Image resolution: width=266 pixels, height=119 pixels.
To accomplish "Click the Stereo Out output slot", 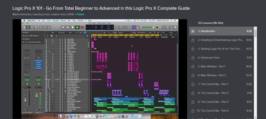I will (27, 75).
